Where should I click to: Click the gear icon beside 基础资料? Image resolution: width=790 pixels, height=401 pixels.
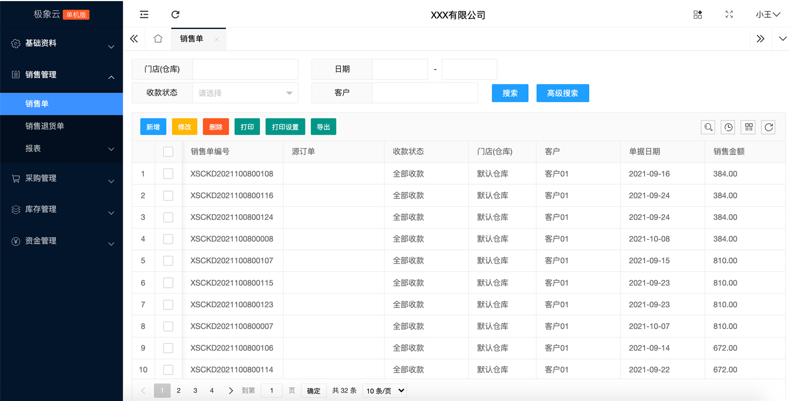coord(16,44)
